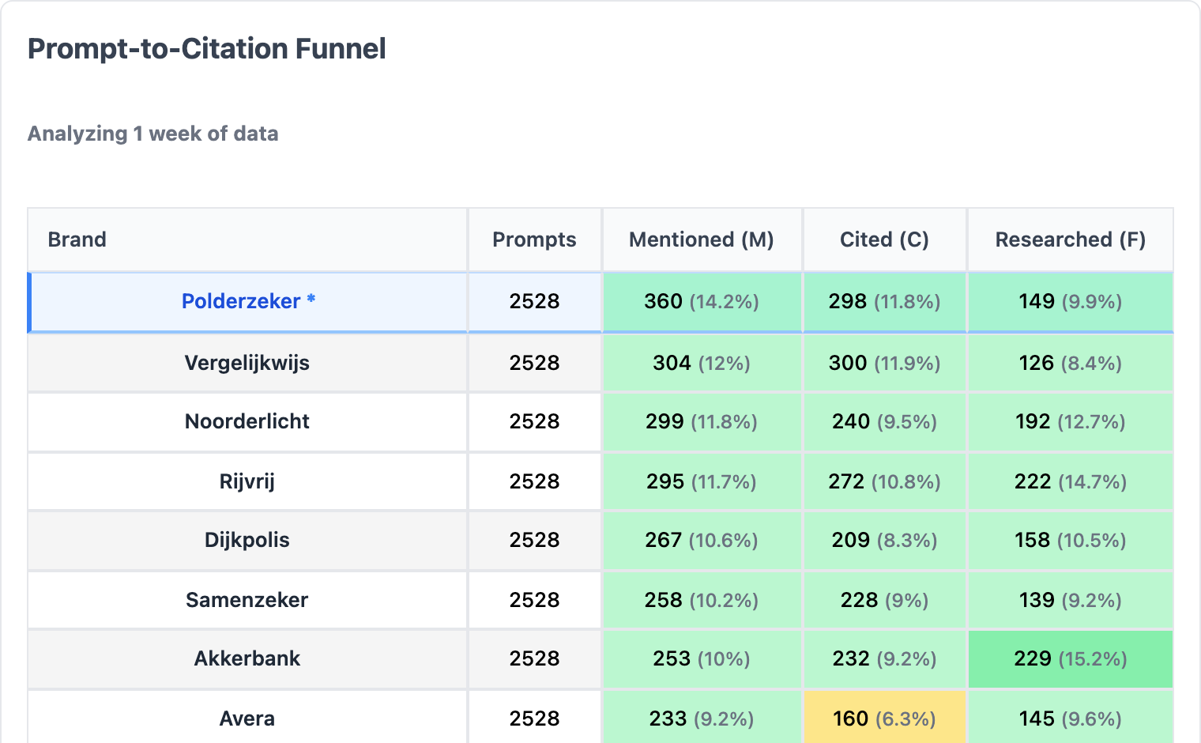Click Rijvrij researched cell 222 (14.7%)
Image resolution: width=1201 pixels, height=743 pixels.
tap(1071, 481)
